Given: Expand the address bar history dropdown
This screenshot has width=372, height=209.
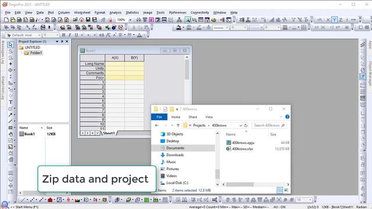Looking at the screenshot, I should [241, 125].
